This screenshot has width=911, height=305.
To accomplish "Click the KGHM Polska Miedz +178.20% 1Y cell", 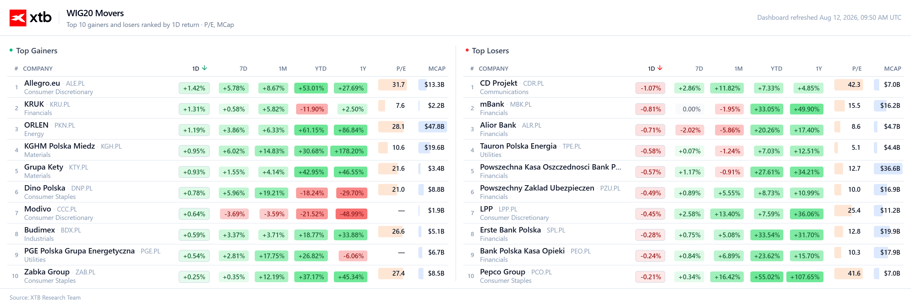I will tap(349, 151).
